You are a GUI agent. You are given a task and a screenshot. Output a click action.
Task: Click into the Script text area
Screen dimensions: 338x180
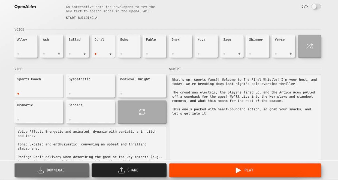245,117
